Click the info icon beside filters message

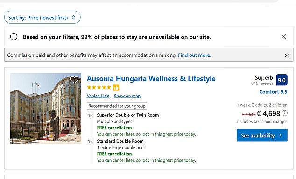pos(14,37)
